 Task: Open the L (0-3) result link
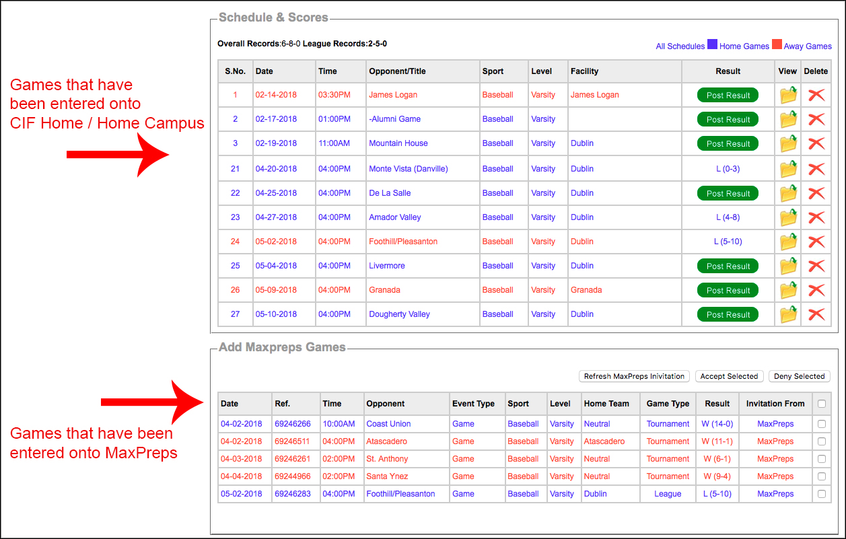(x=728, y=169)
